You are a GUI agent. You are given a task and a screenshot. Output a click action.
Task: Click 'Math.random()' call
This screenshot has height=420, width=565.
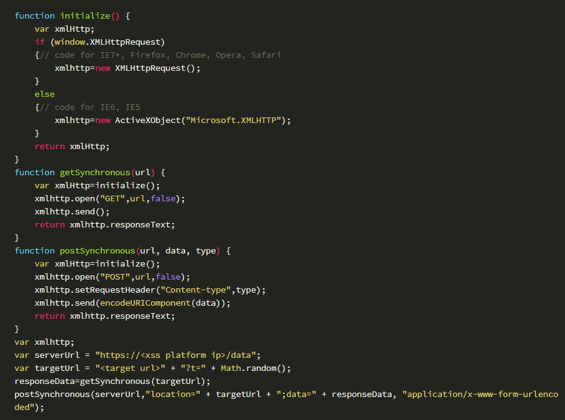(254, 368)
